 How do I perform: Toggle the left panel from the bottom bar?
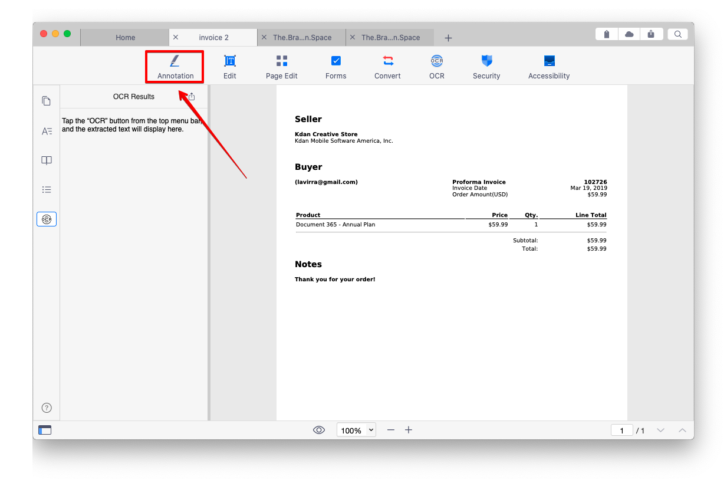45,430
